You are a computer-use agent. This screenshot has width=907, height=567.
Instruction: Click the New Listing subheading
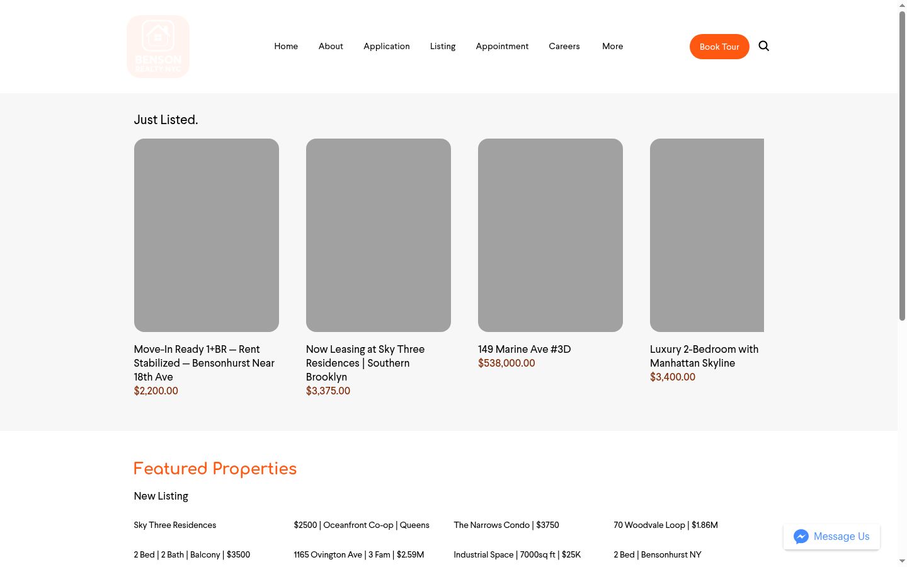coord(161,496)
